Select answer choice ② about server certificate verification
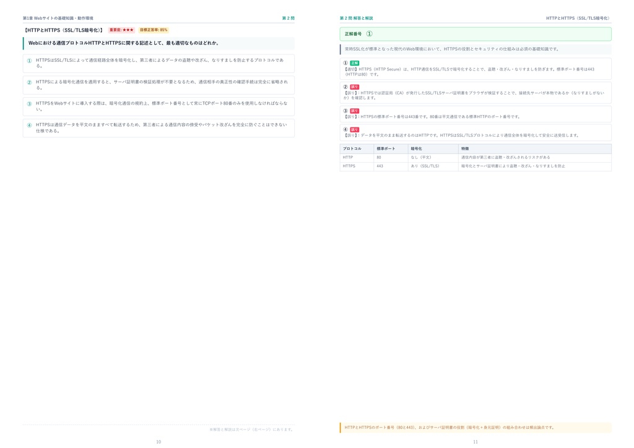Image resolution: width=634 pixels, height=448 pixels. [158, 85]
